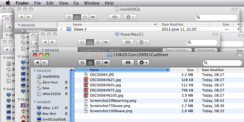Toggle list view in PowerMacG5 window
Image resolution: width=244 pixels, height=122 pixels.
point(90,42)
